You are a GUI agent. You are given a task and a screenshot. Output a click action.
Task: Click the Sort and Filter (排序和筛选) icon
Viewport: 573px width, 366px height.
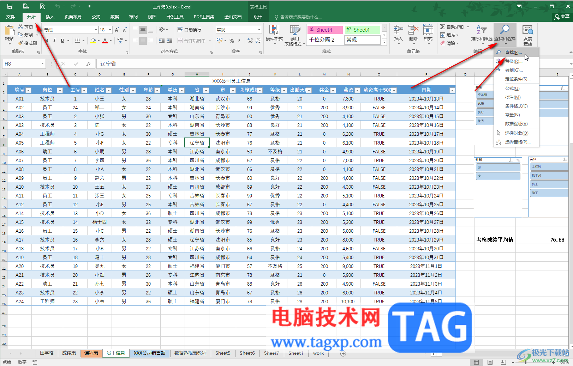(482, 30)
